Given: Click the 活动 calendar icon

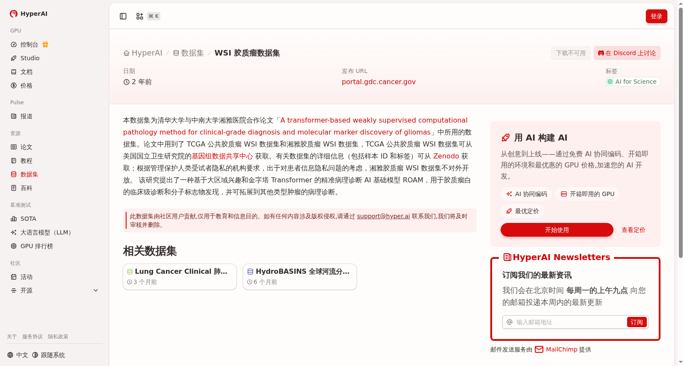Looking at the screenshot, I should tap(14, 277).
